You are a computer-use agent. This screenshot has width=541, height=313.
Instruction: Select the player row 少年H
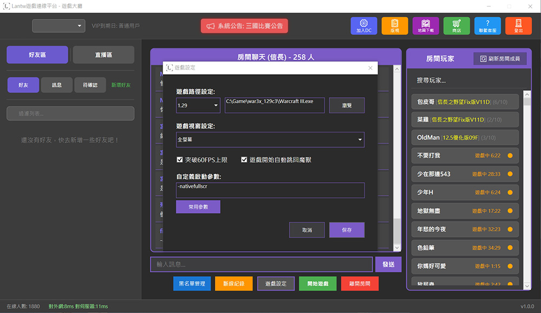click(465, 192)
